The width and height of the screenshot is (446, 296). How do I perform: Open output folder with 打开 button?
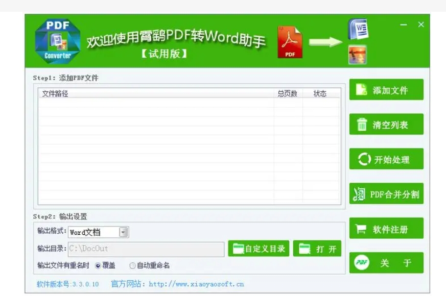[x=317, y=249]
